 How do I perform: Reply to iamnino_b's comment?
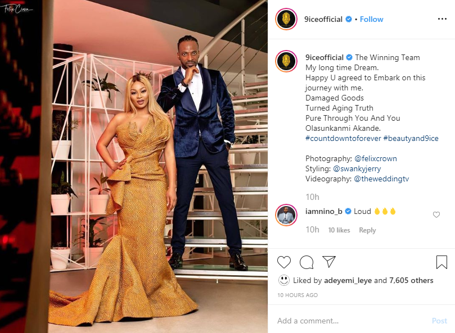pyautogui.click(x=367, y=230)
